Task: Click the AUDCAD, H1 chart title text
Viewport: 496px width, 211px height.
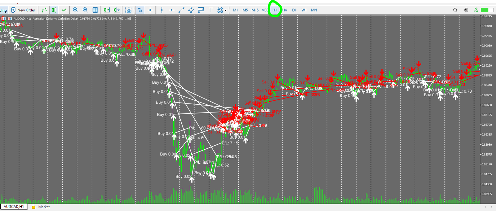Action: coord(22,19)
